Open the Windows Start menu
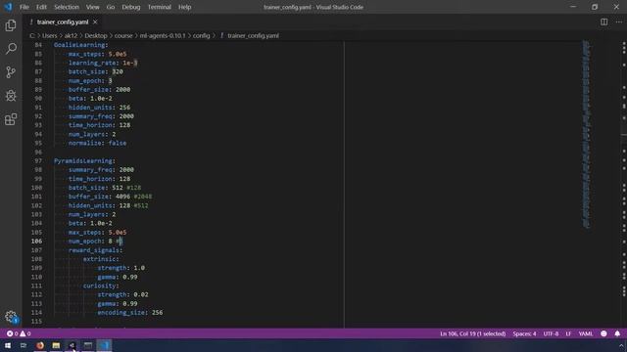 [x=8, y=345]
